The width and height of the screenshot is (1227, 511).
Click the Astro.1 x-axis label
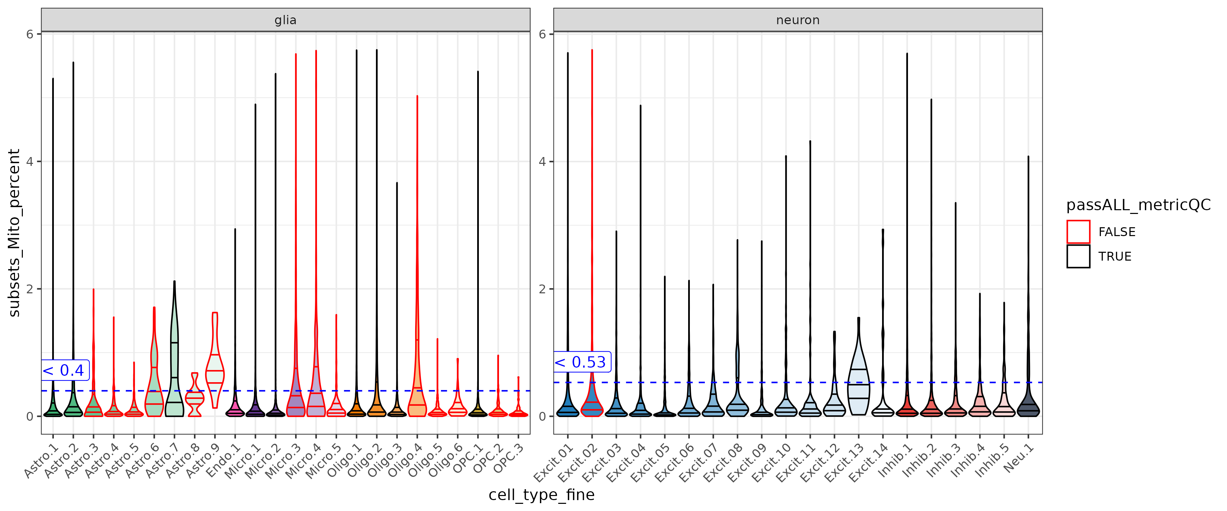[42, 461]
